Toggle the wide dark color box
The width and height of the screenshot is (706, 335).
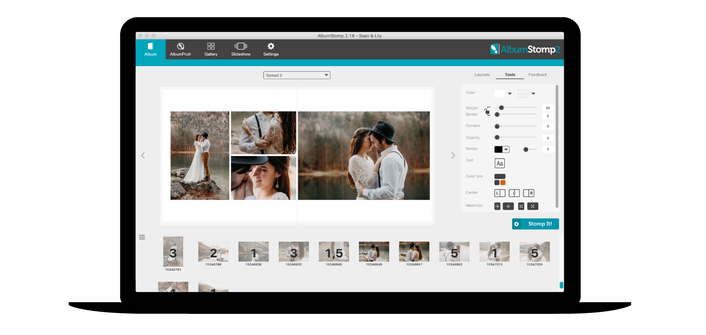click(499, 176)
